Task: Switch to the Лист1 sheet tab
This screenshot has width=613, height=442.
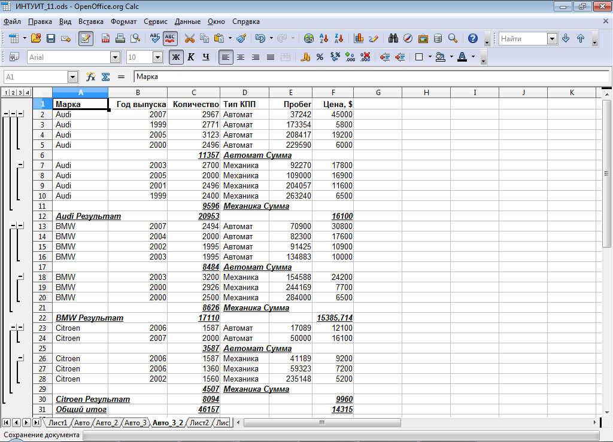Action: 58,422
